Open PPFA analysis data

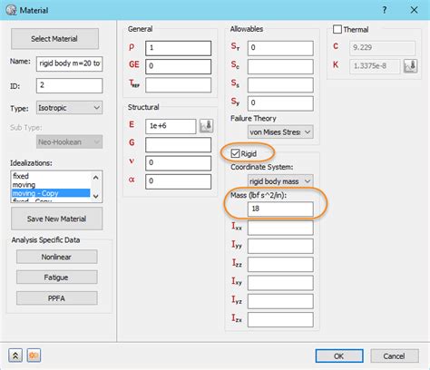coord(57,298)
